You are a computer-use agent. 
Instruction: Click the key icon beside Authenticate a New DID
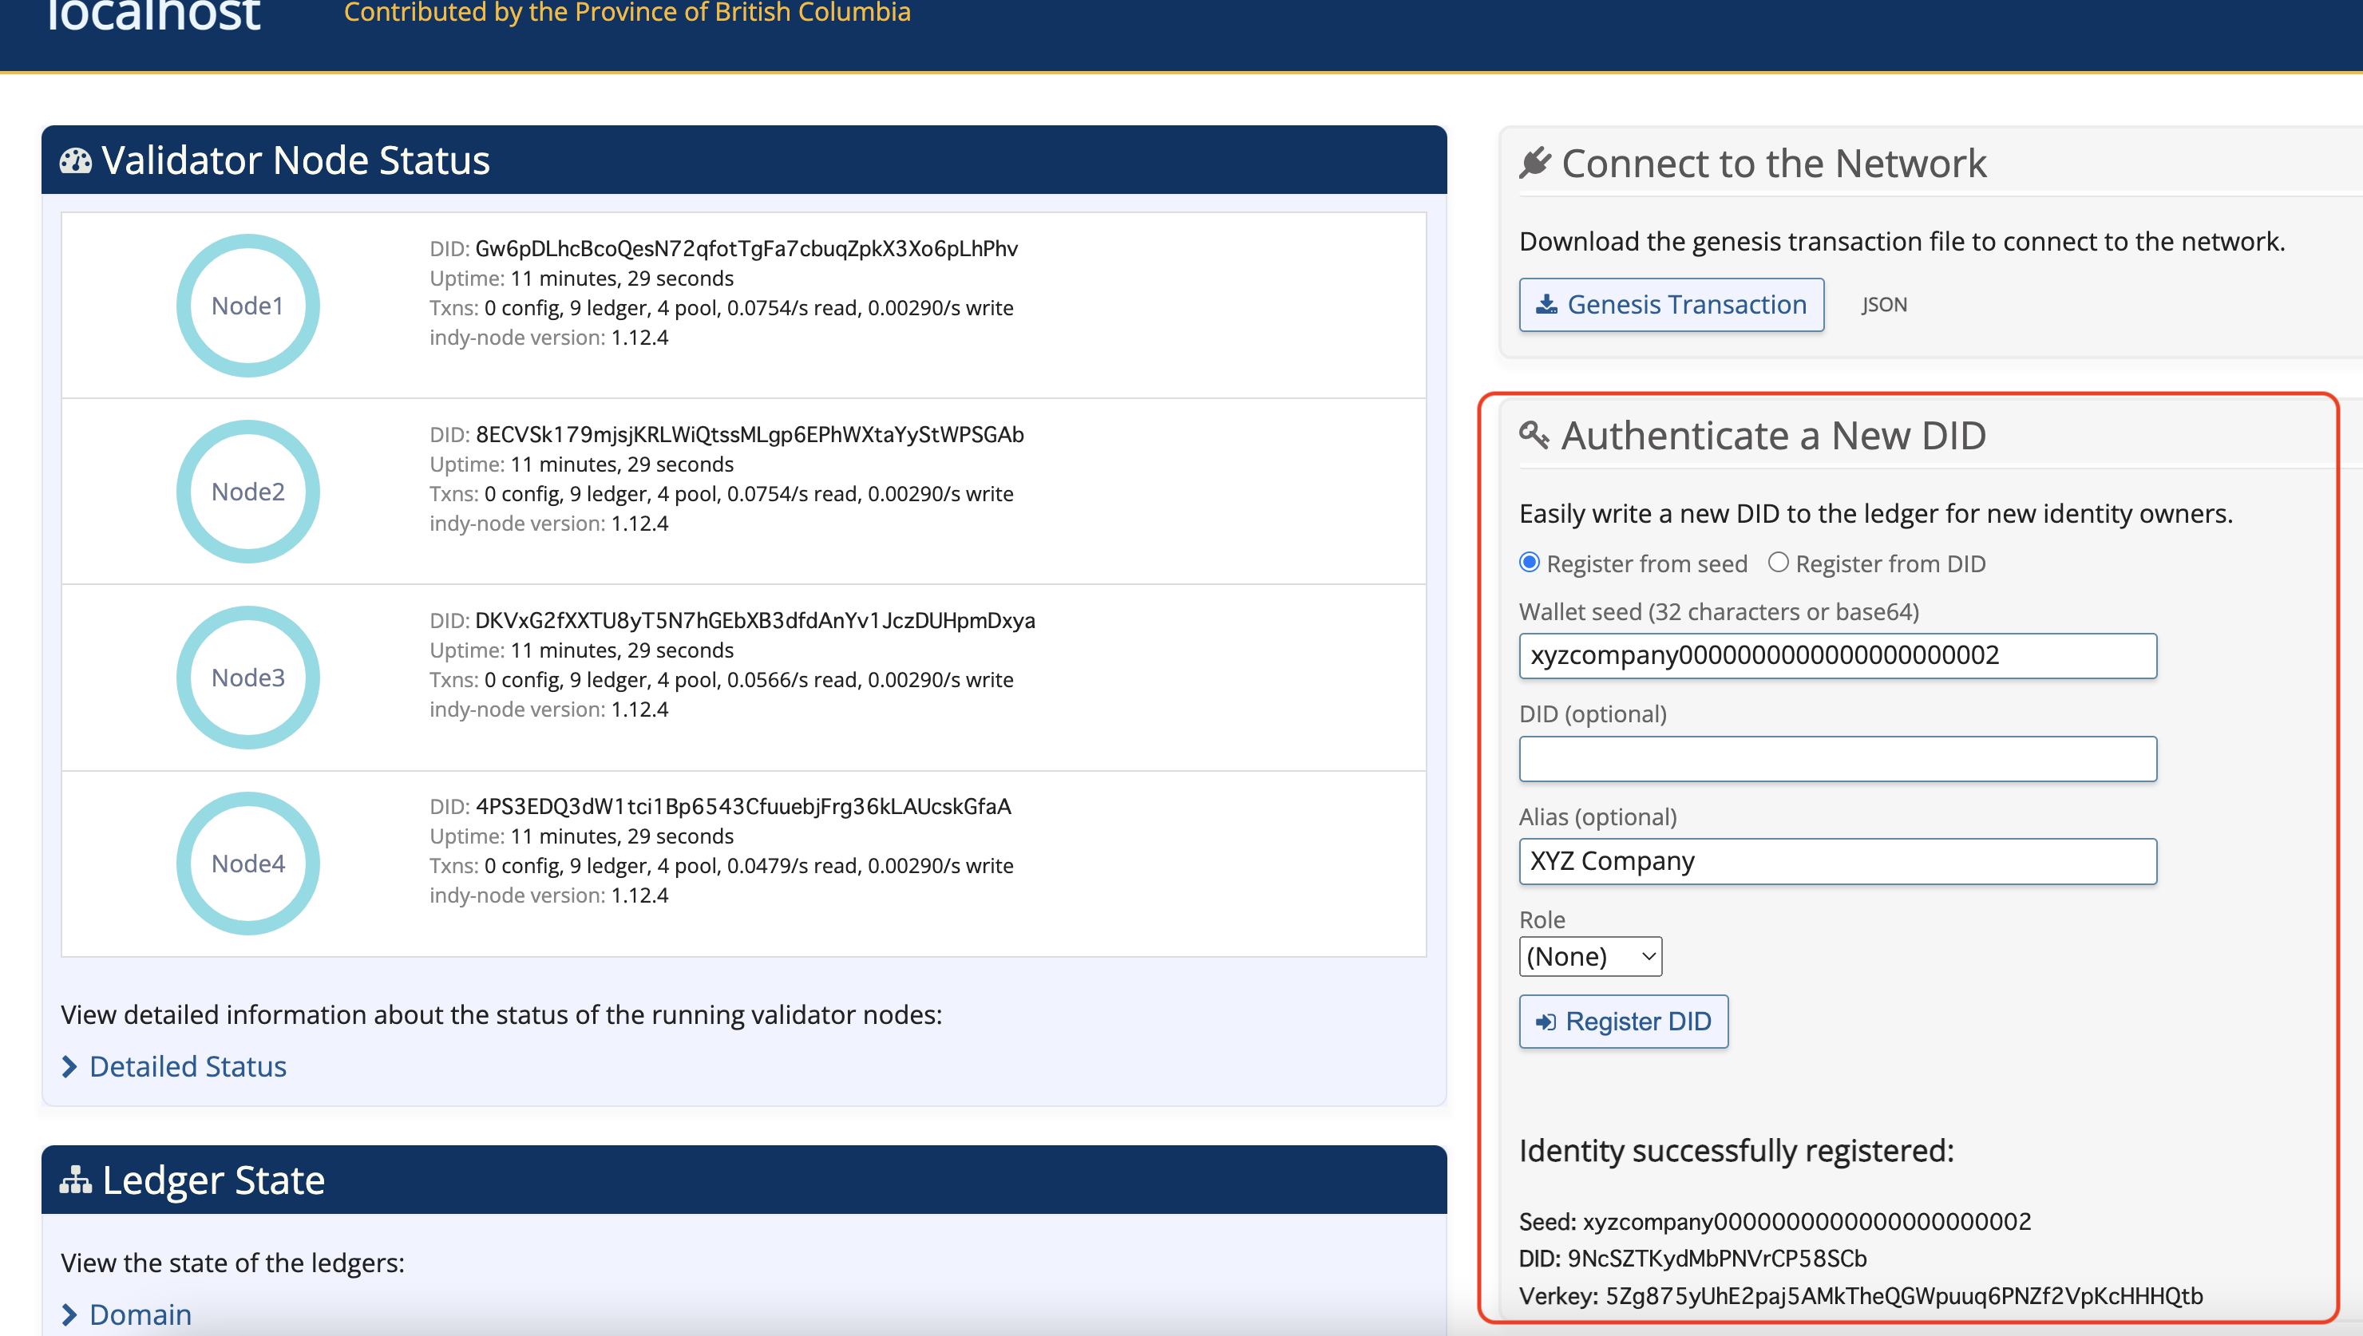click(1534, 434)
